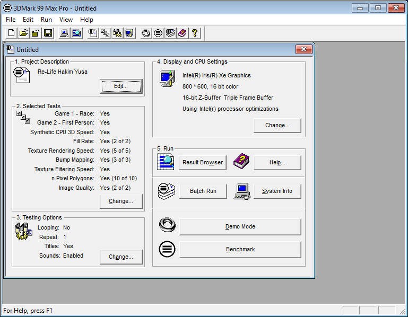Click the project name 'Re-Life Hakim Yusa'
The image size is (408, 317).
click(x=63, y=72)
